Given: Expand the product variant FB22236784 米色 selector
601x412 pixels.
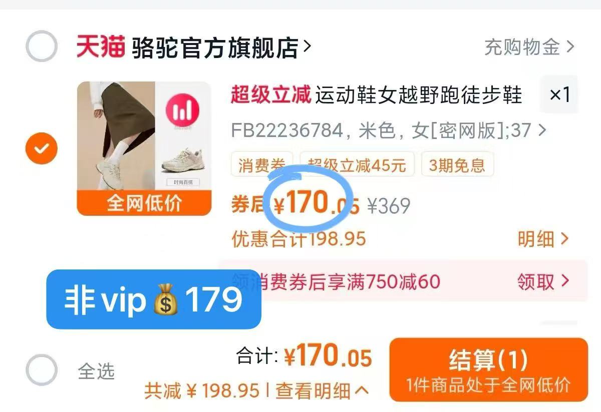Looking at the screenshot, I should pyautogui.click(x=388, y=131).
